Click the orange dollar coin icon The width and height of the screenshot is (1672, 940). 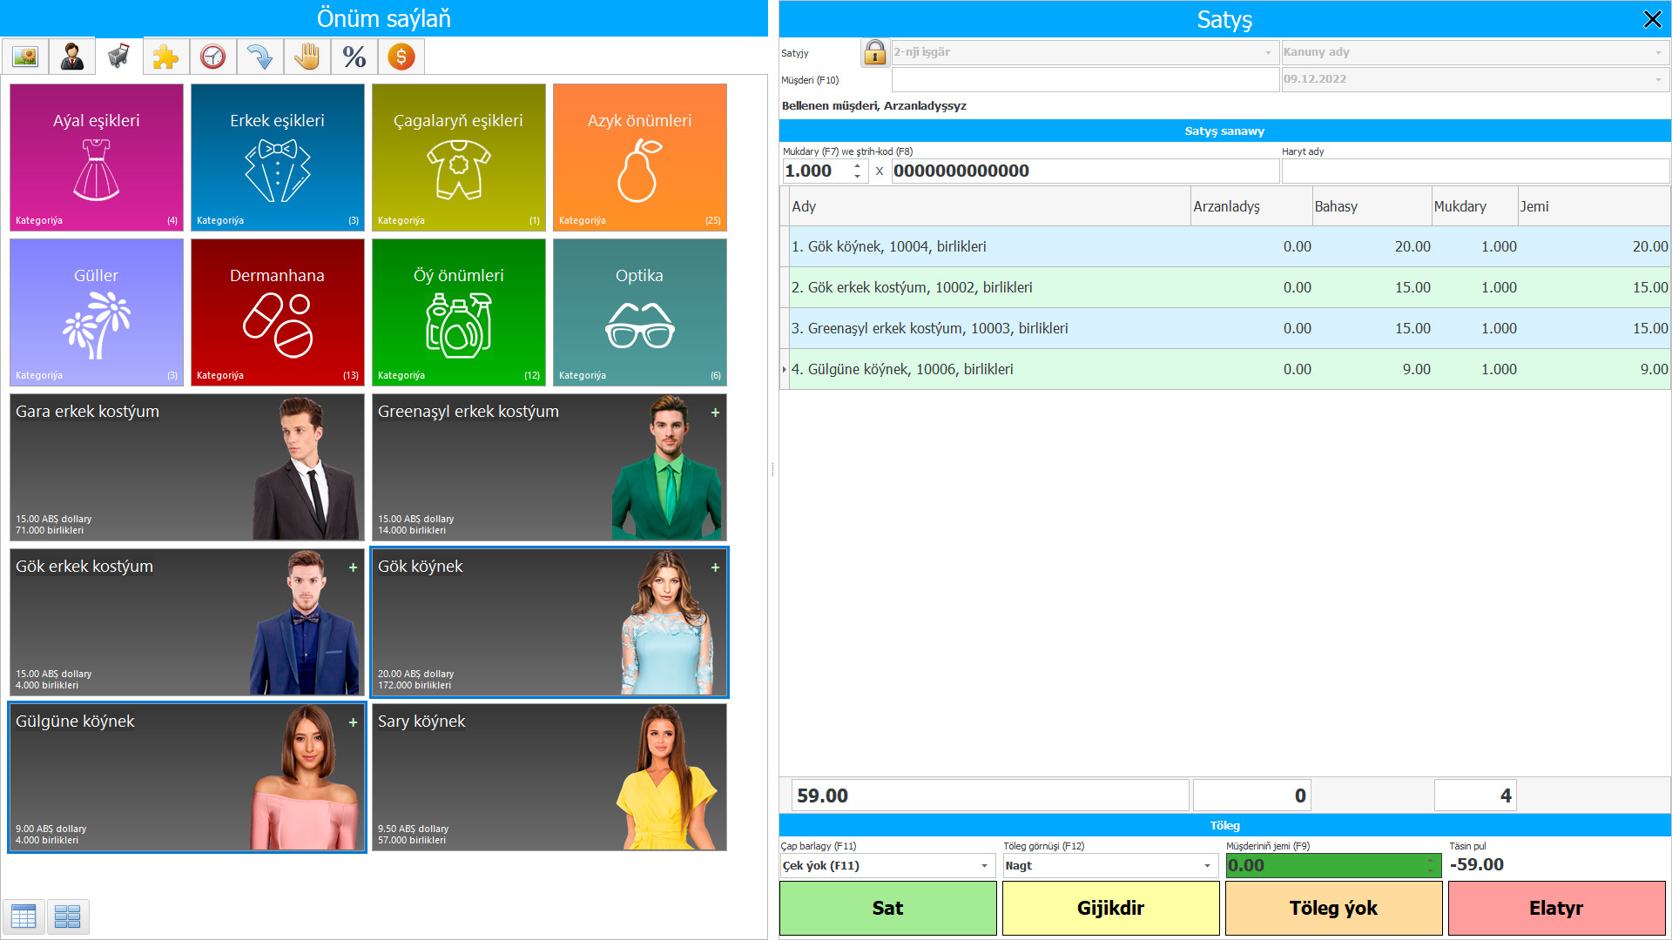[401, 57]
